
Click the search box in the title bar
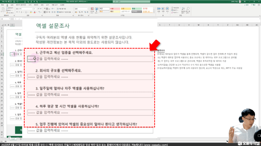point(131,2)
